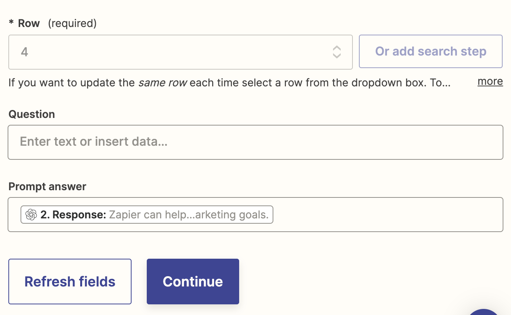Click the "Row" field label
The height and width of the screenshot is (315, 511).
(x=29, y=24)
